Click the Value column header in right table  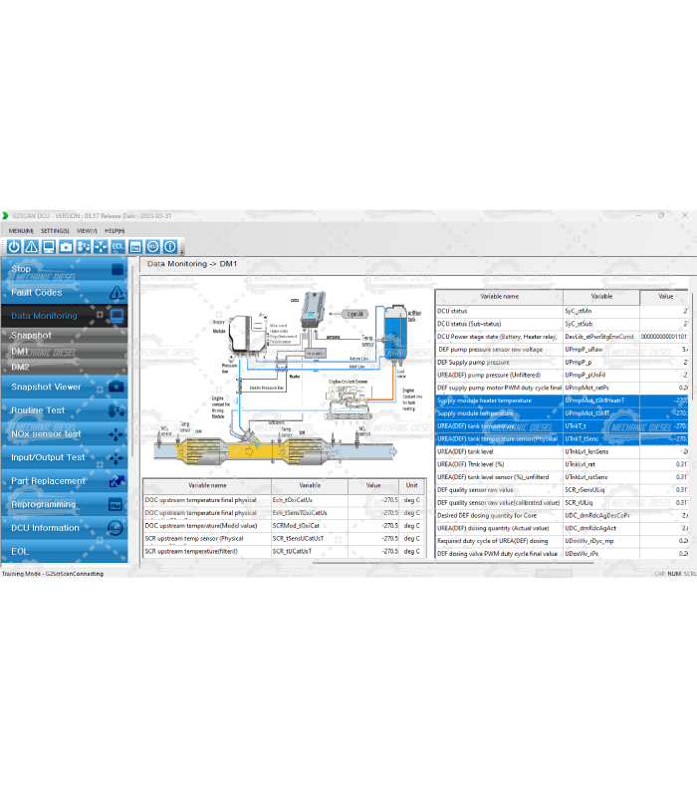pyautogui.click(x=664, y=296)
